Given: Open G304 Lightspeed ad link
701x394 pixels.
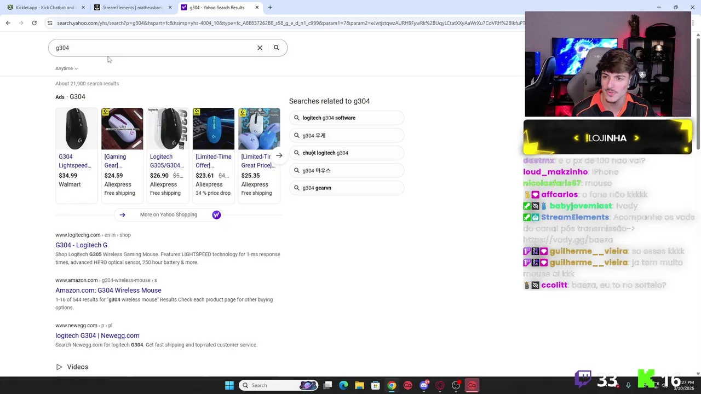Looking at the screenshot, I should [x=75, y=161].
